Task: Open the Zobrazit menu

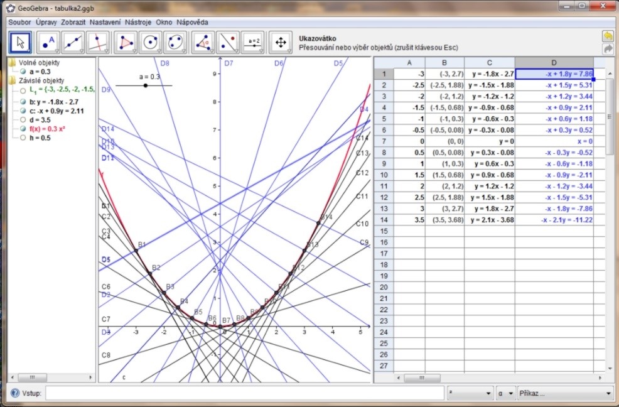Action: click(x=73, y=22)
